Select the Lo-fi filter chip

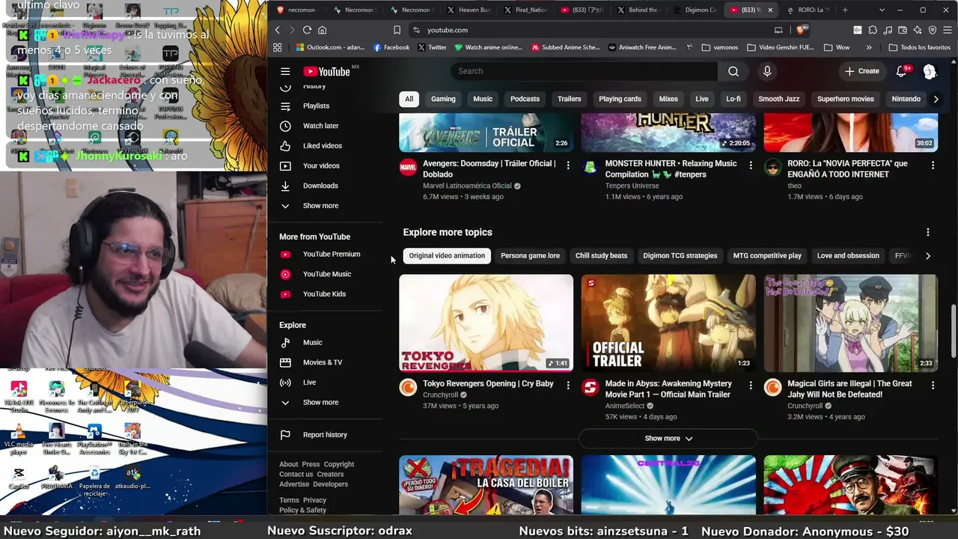tap(733, 99)
